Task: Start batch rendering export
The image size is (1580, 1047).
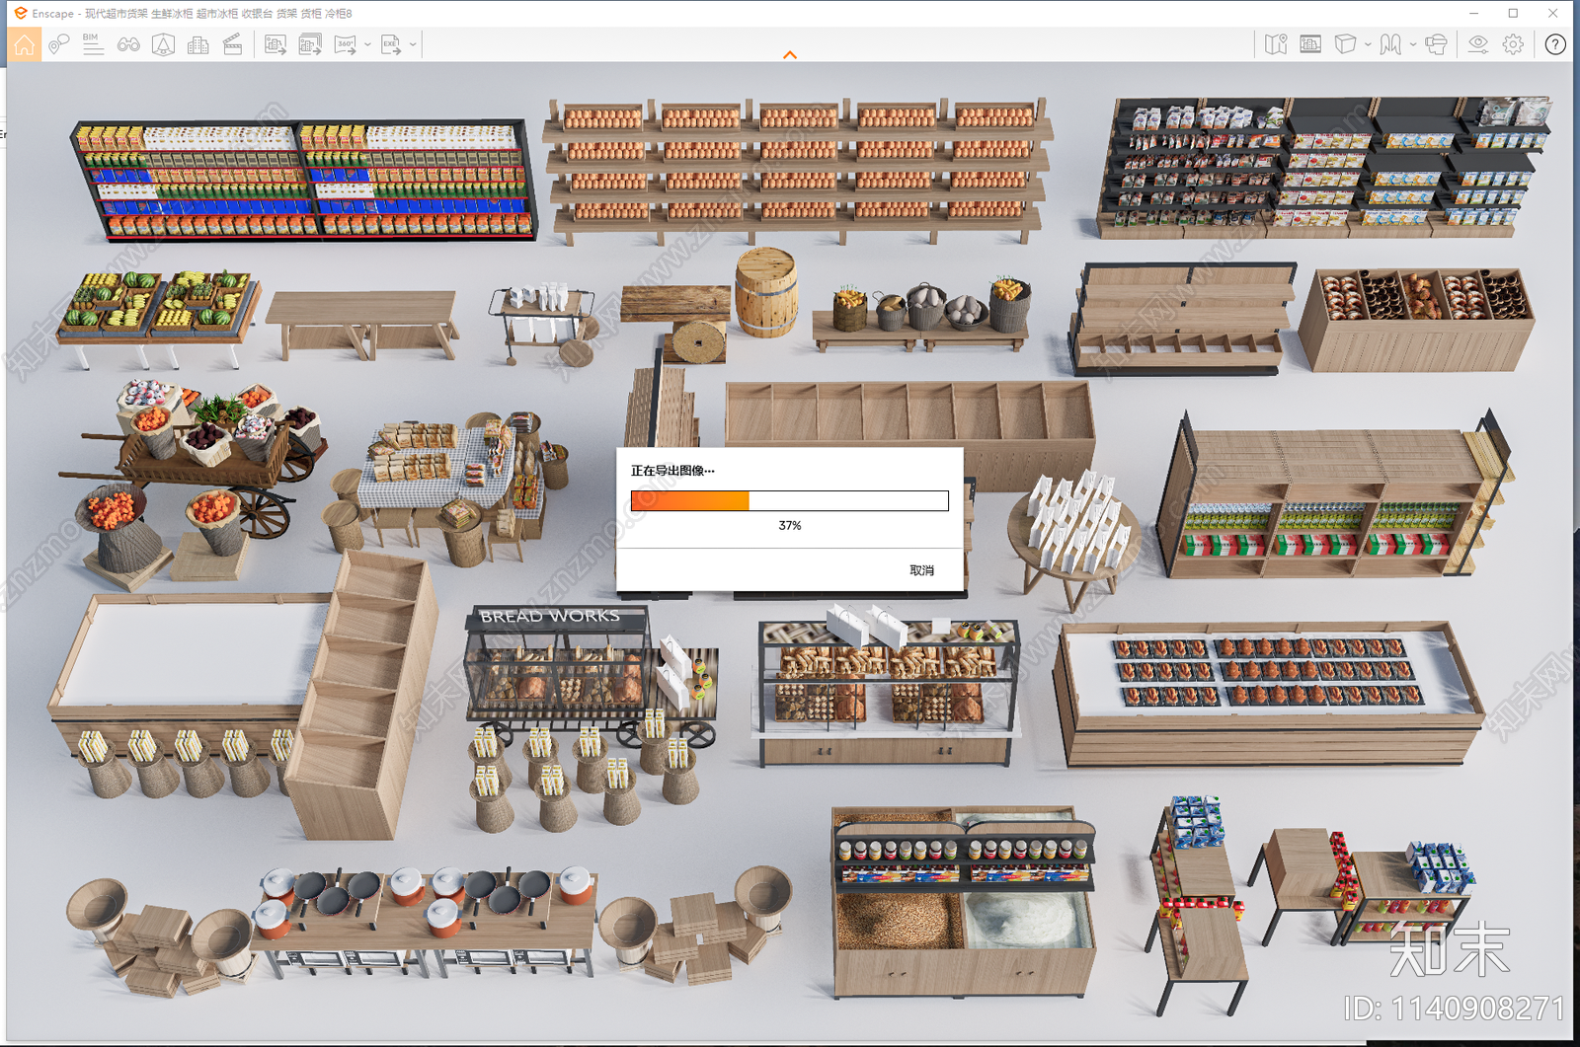Action: (x=310, y=44)
